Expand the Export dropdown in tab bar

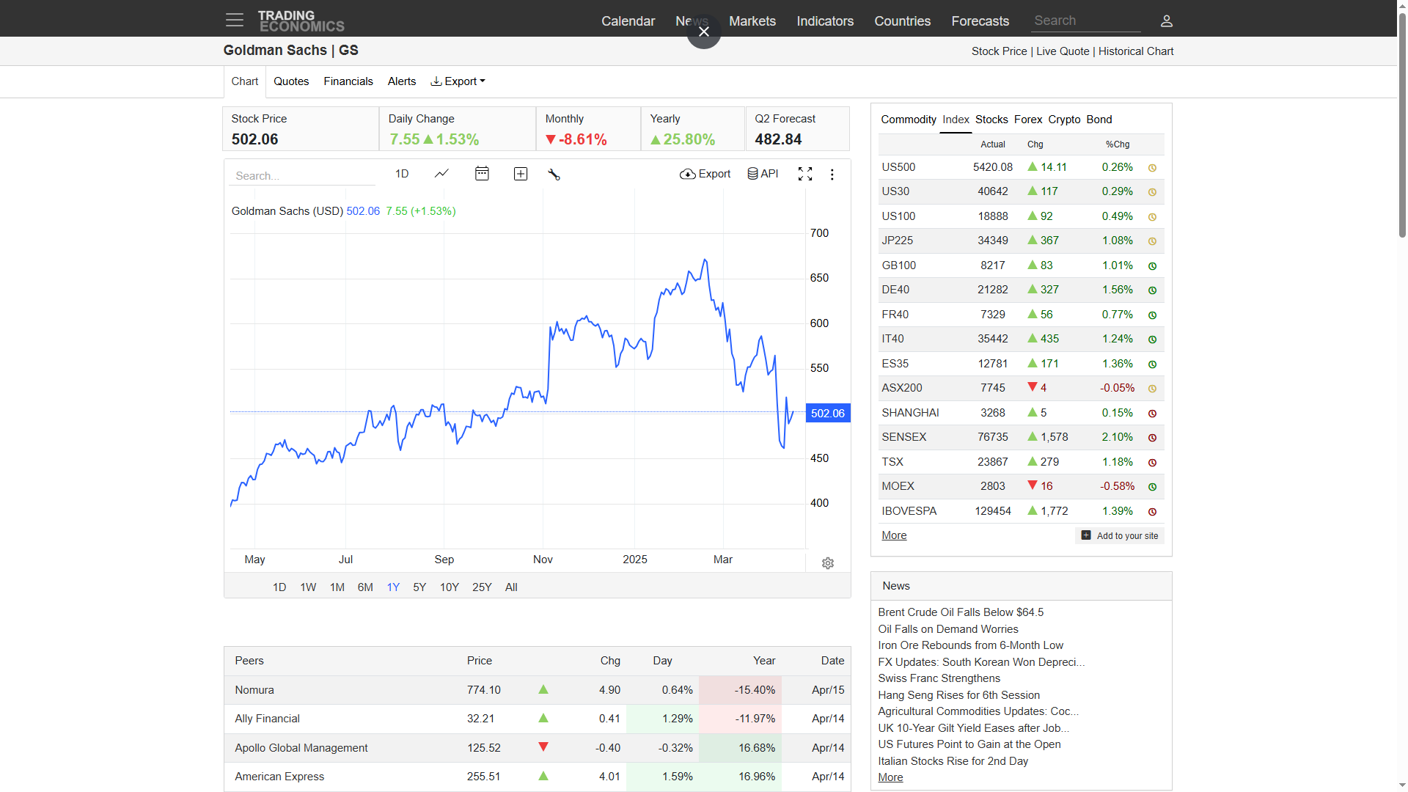tap(458, 81)
